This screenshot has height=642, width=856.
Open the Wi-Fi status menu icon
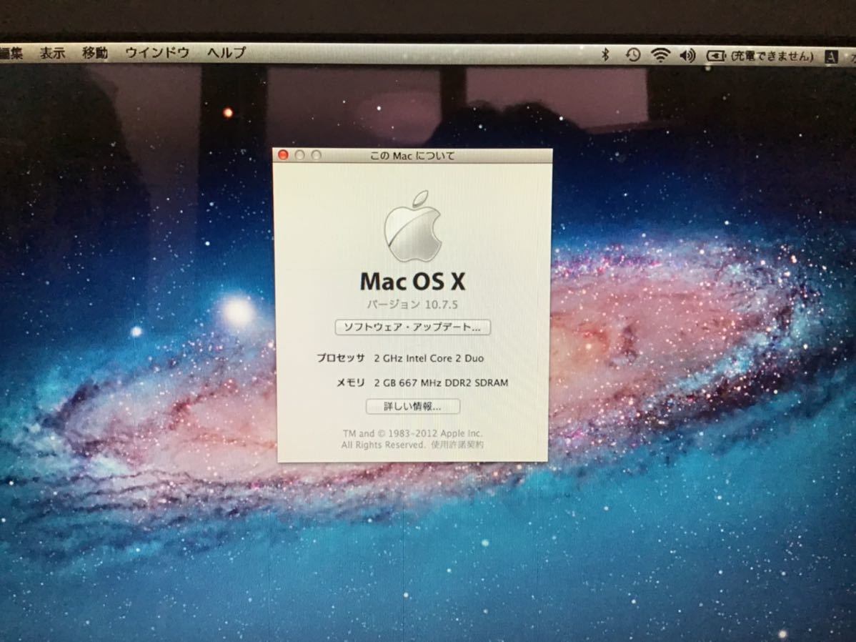click(x=660, y=54)
